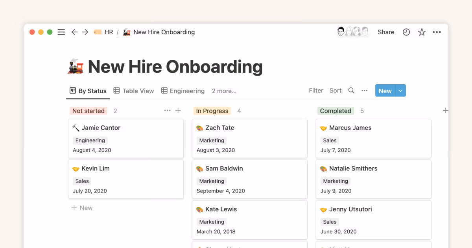The width and height of the screenshot is (472, 248).
Task: Add a new board group with right-side plus
Action: (x=445, y=111)
